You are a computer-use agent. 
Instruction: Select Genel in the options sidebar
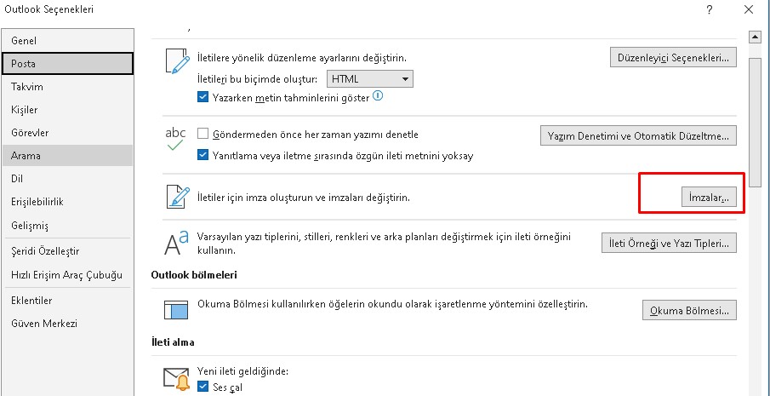point(67,40)
